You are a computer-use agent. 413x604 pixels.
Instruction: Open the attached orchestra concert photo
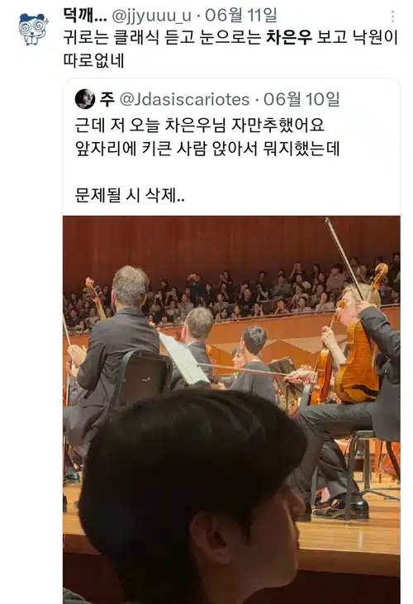(x=231, y=410)
